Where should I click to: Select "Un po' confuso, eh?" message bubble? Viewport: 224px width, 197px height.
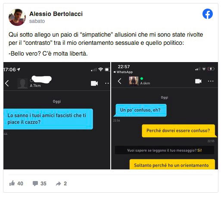[x=140, y=110]
